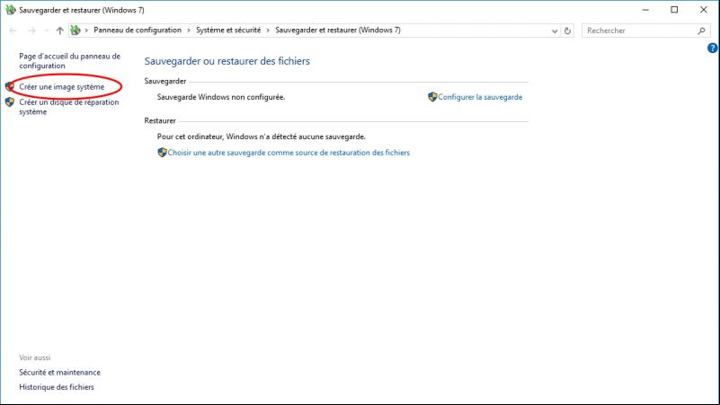Click the Restaurer section label
Screen dimensions: 720x405
160,120
